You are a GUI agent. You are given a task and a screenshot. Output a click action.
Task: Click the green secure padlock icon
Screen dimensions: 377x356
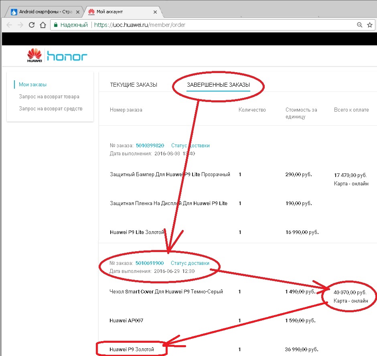coord(55,25)
